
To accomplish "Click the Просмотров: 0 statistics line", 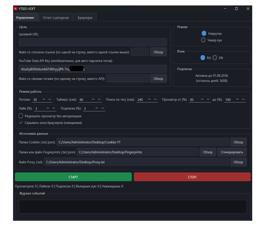I will 69,186.
